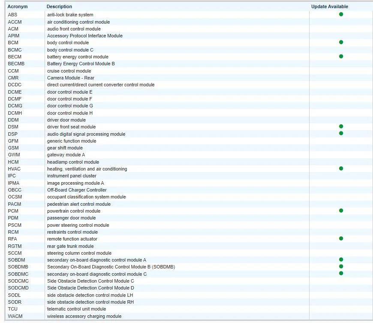The width and height of the screenshot is (373, 323).
Task: Select the BECMB acronym cell
Action: 16,64
